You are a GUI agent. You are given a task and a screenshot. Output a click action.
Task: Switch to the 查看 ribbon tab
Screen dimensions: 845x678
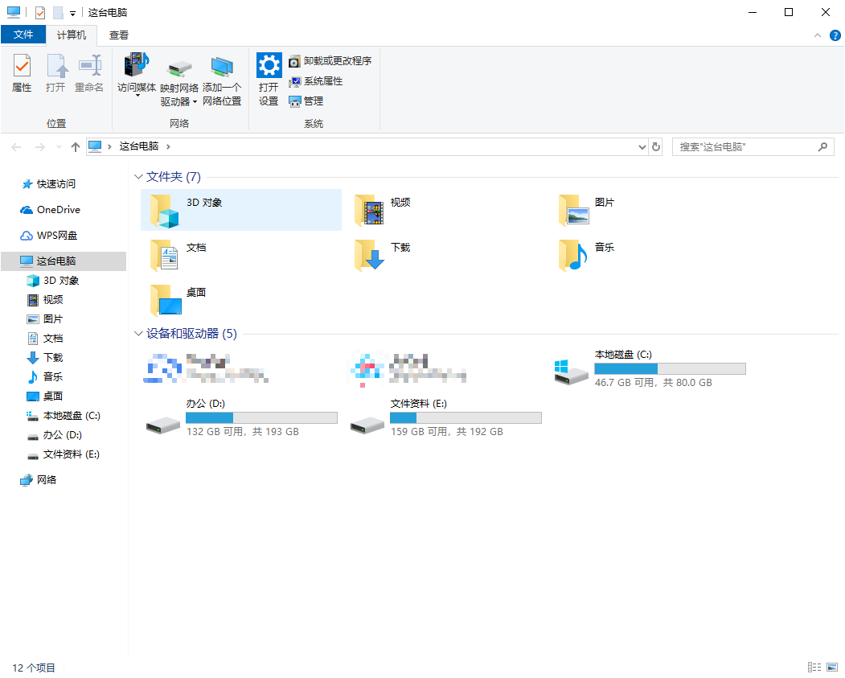[x=118, y=35]
